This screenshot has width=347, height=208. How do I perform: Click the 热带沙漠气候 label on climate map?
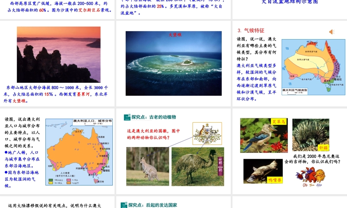(303, 60)
